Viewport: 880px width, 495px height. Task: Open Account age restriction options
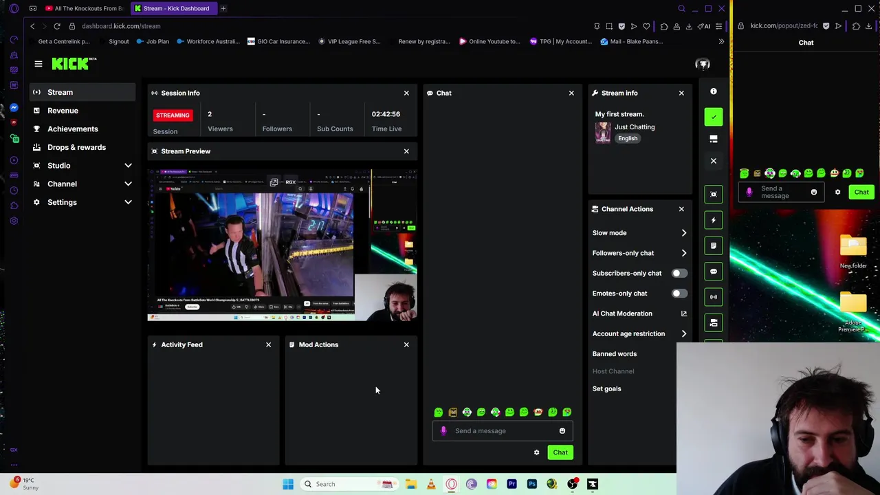(639, 333)
